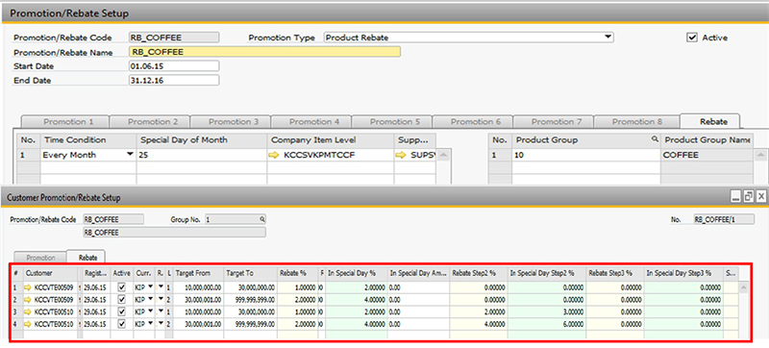
Task: Open customer link arrow in rebate row 2
Action: 28,300
